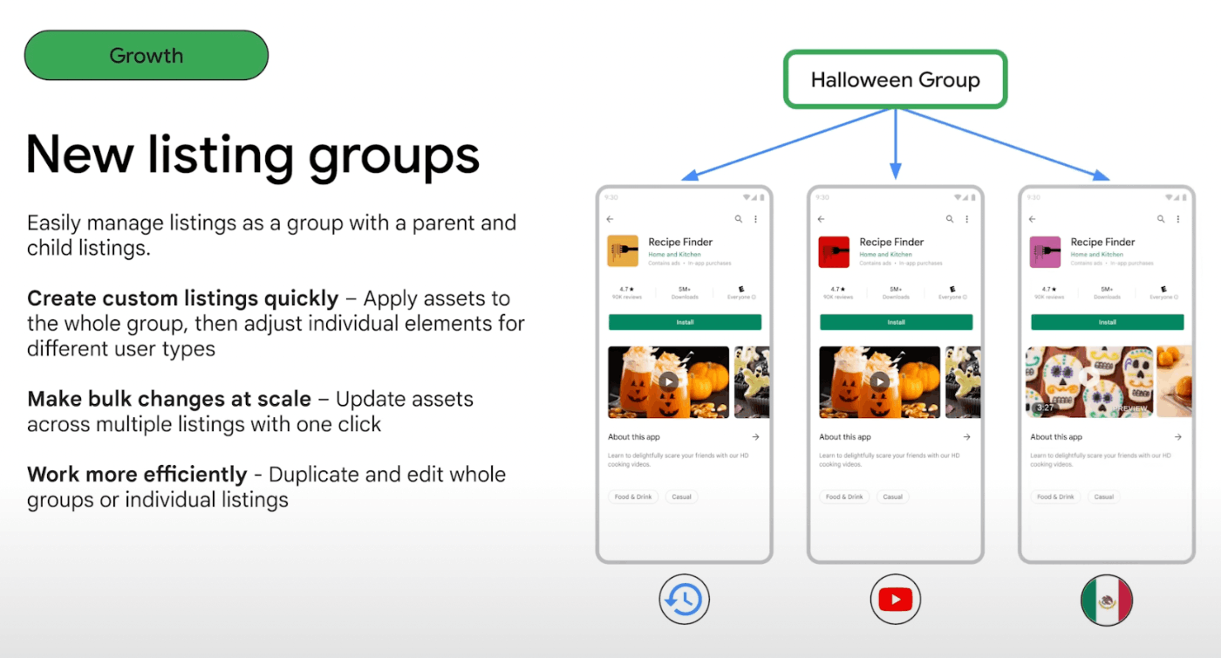Tap Everyone content rating, pink-icon phone
The width and height of the screenshot is (1221, 658).
click(x=1163, y=292)
